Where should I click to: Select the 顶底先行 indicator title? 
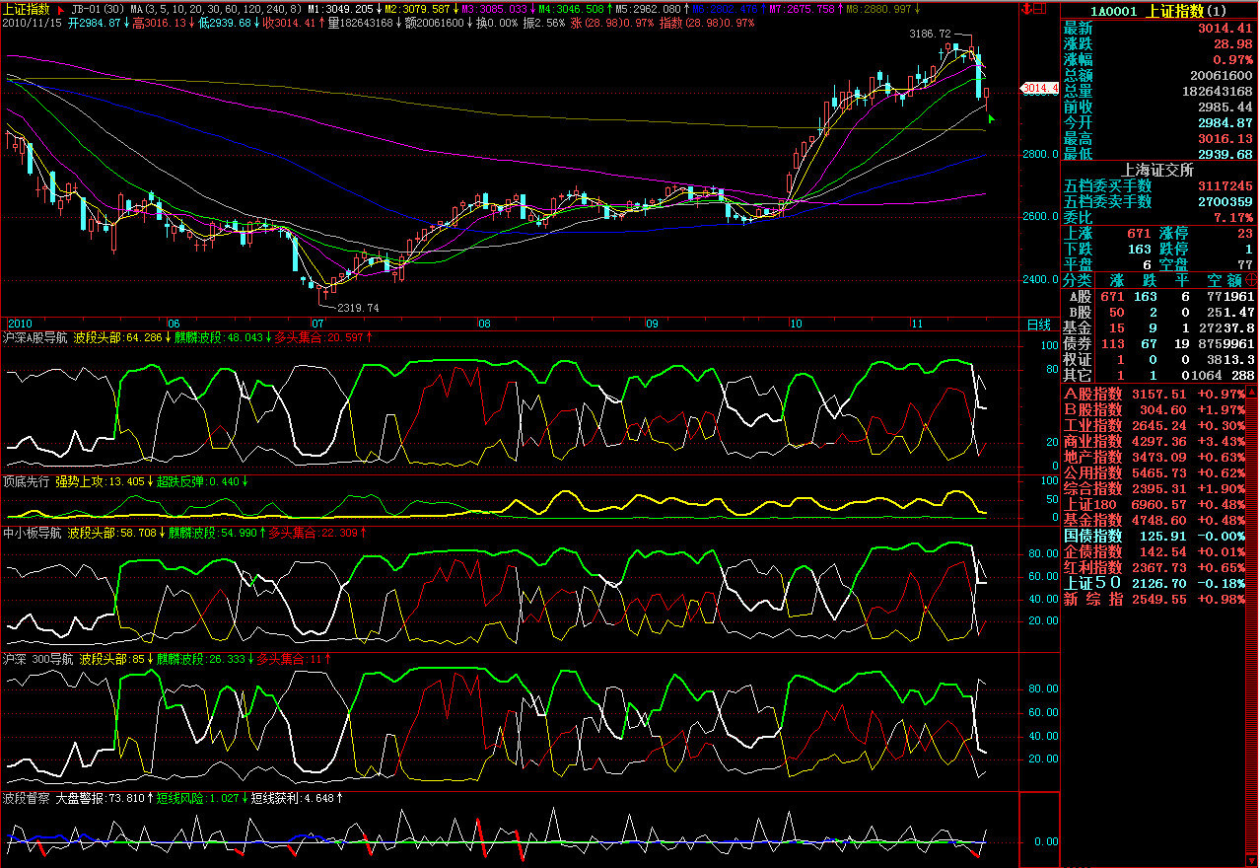26,481
